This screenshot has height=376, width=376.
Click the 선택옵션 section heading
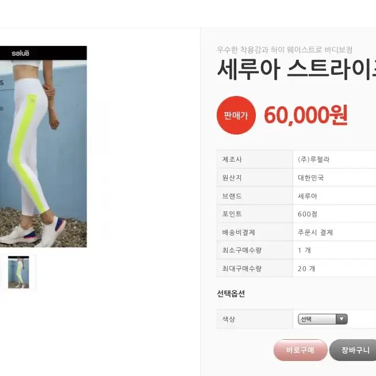click(231, 294)
